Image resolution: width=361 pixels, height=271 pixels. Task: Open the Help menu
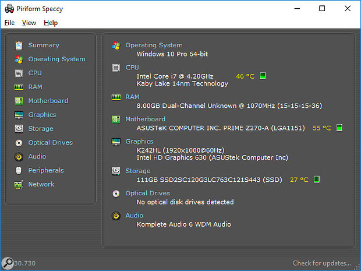[51, 23]
